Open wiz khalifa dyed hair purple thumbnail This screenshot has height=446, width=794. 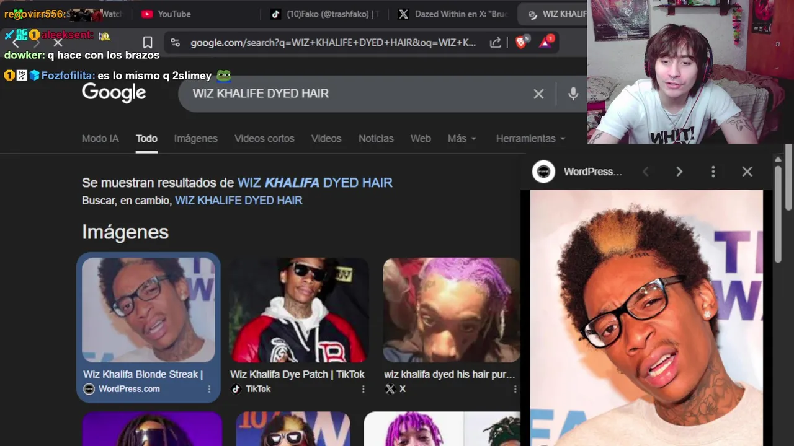click(452, 310)
